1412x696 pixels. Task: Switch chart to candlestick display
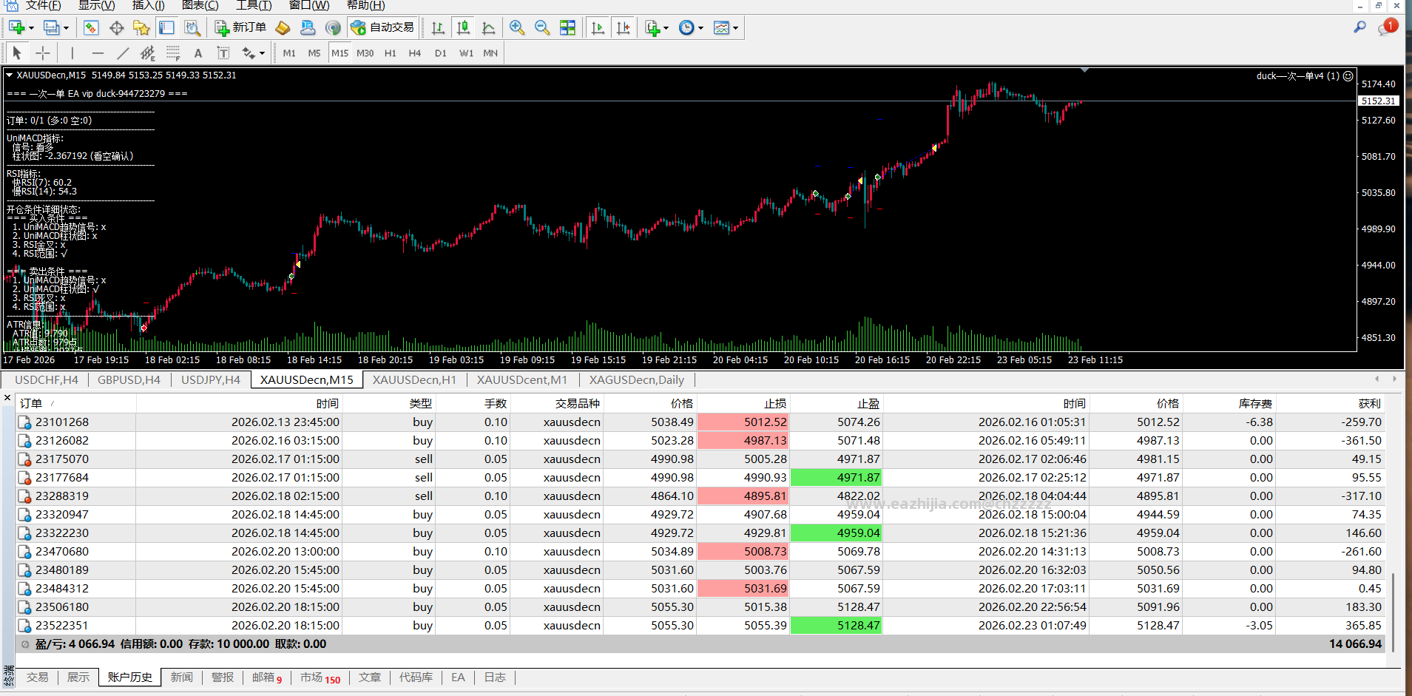(x=463, y=28)
